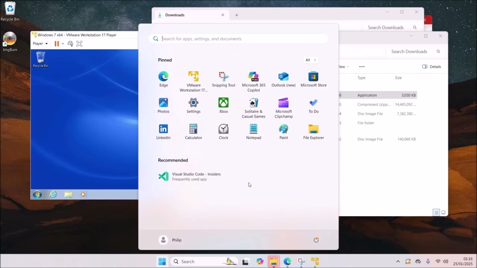Launch Calculator from pinned apps

point(193,132)
